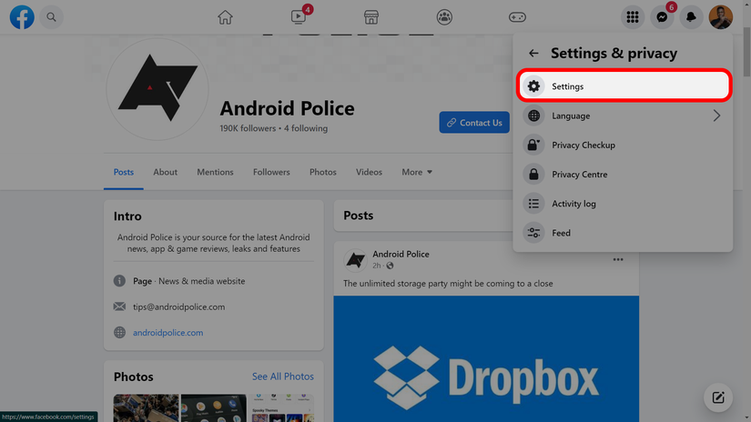This screenshot has height=422, width=751.
Task: Click the Language globe icon
Action: [533, 116]
